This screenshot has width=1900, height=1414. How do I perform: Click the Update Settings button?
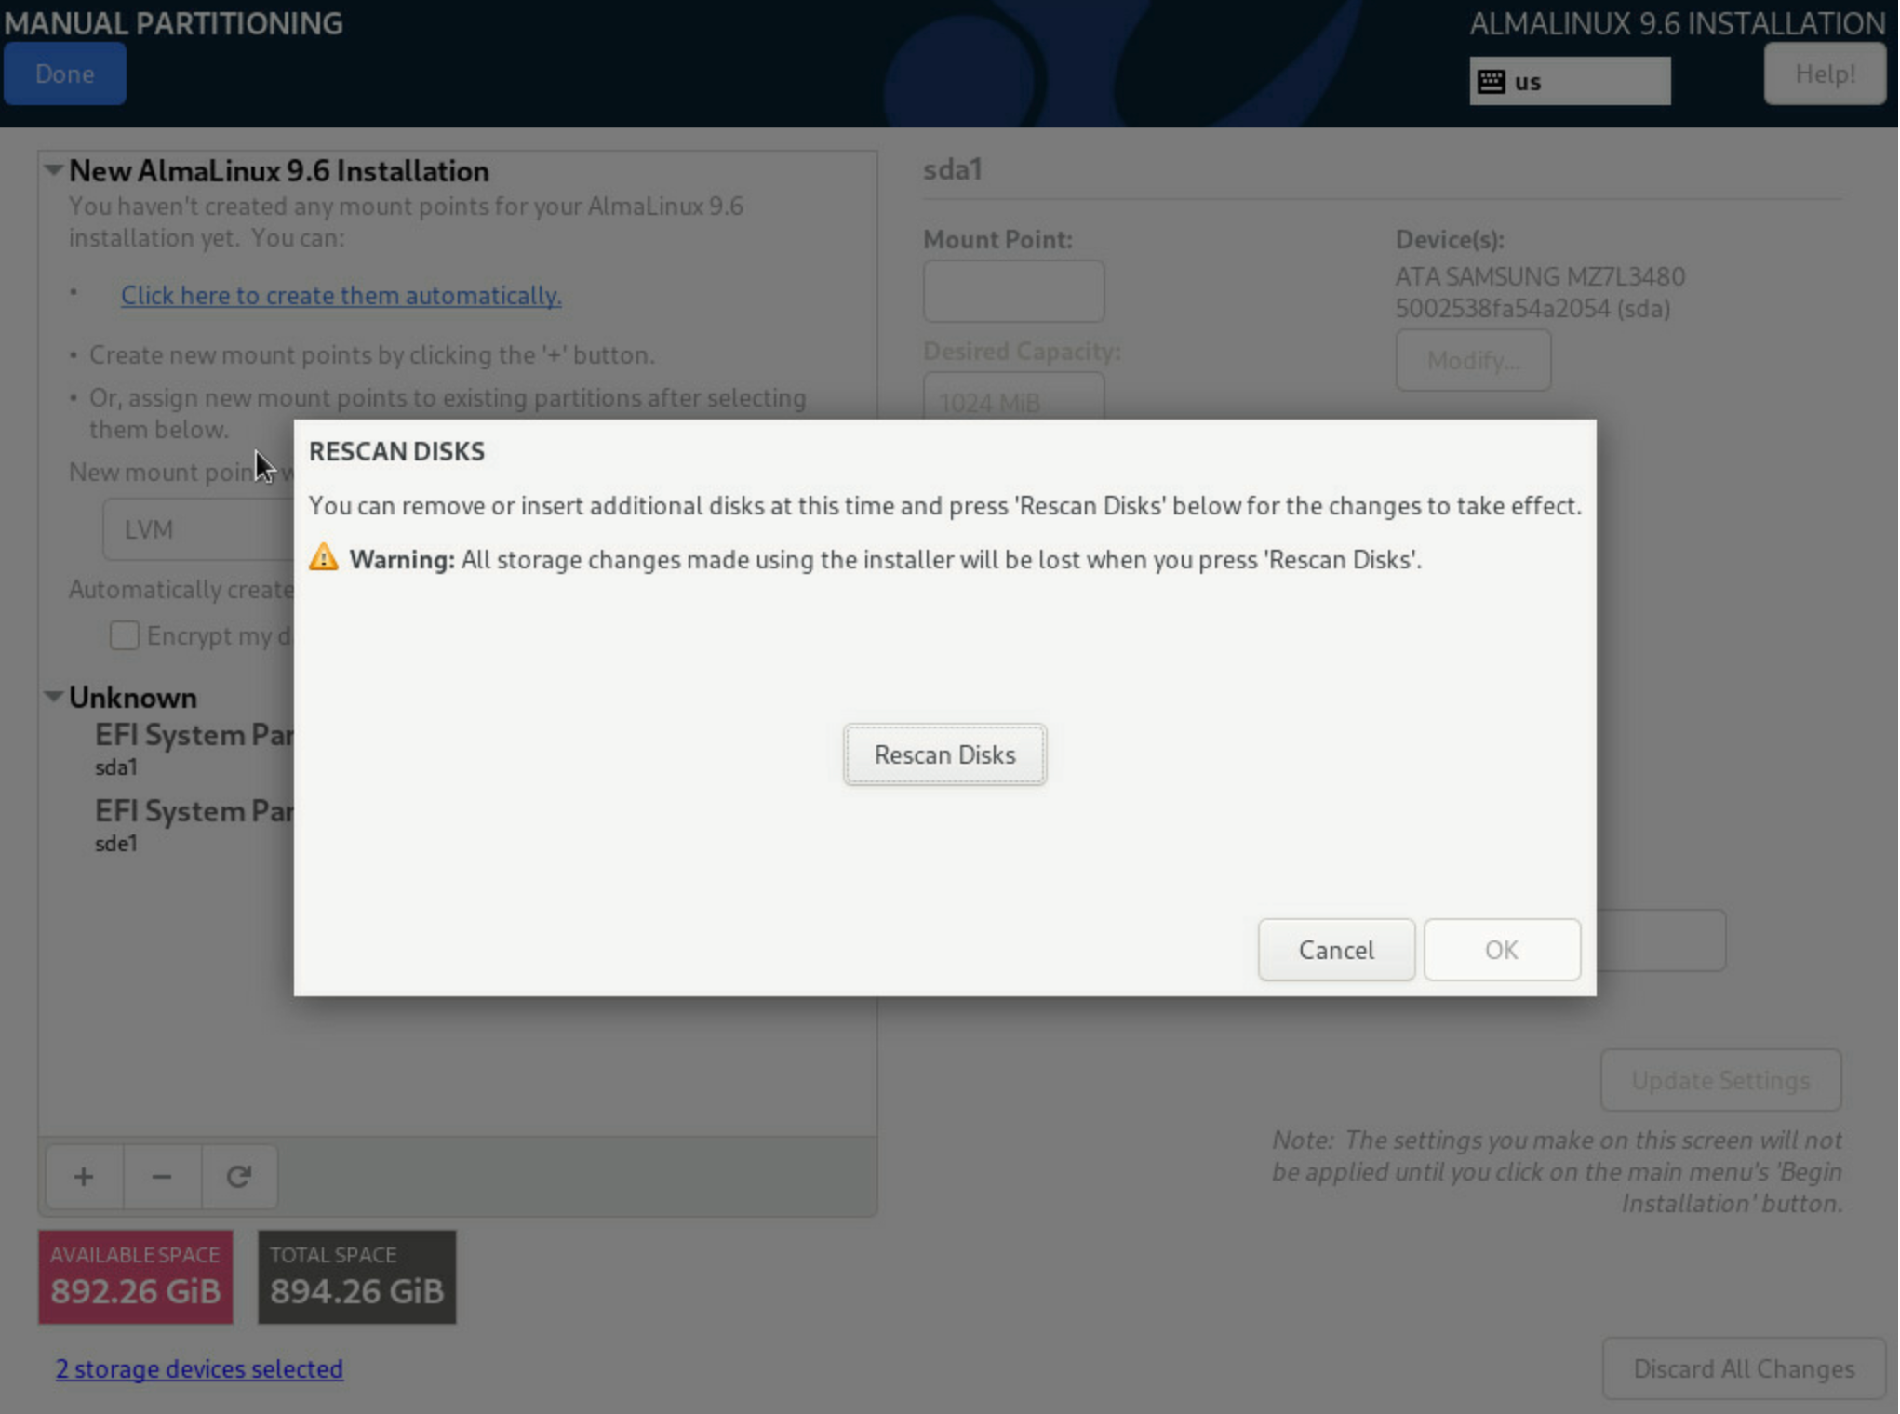tap(1720, 1080)
